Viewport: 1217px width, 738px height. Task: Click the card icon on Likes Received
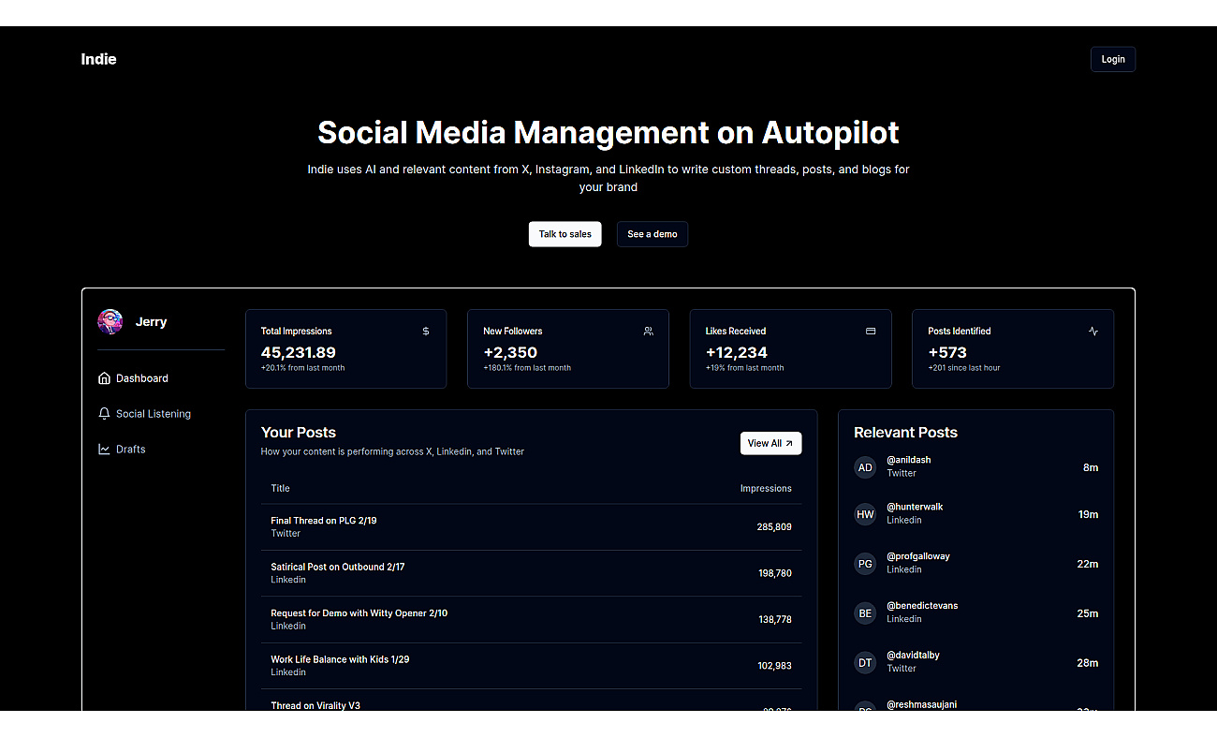[x=871, y=331]
